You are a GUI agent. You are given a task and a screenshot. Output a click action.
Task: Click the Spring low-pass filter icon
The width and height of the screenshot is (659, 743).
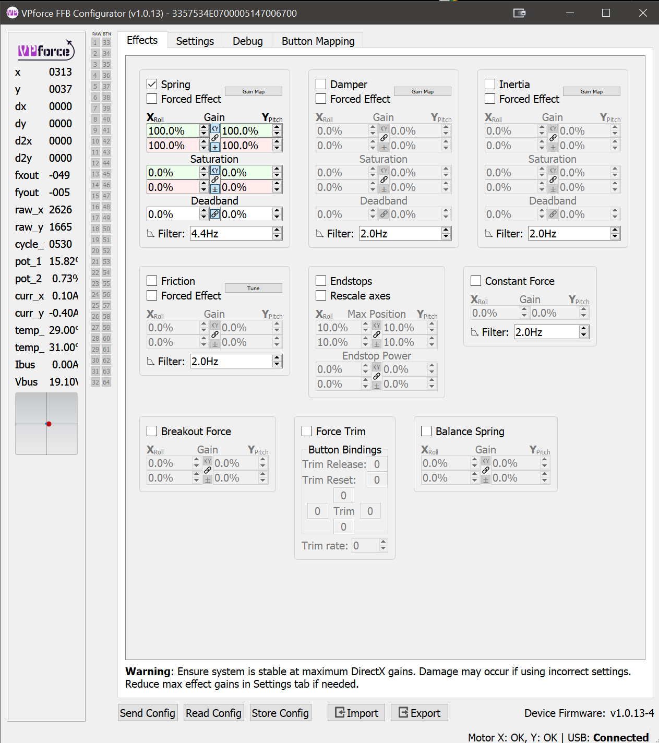(151, 234)
